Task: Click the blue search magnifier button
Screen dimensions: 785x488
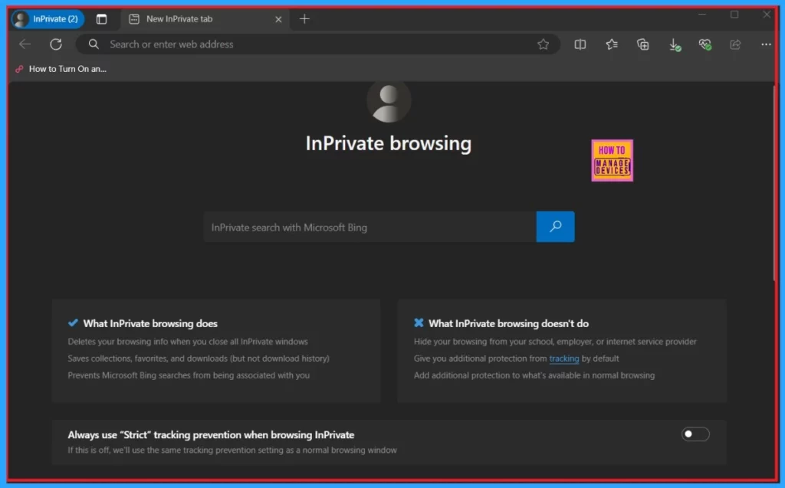Action: pos(555,227)
